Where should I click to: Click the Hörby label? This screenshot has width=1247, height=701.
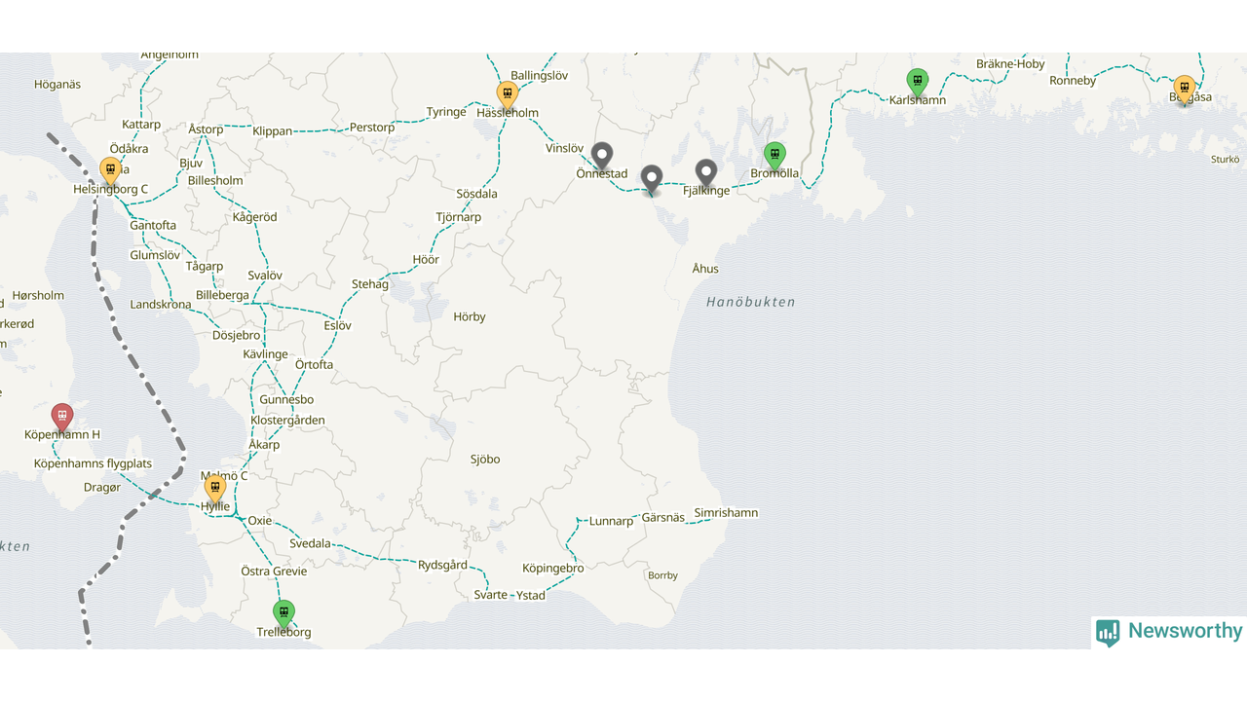pos(470,317)
